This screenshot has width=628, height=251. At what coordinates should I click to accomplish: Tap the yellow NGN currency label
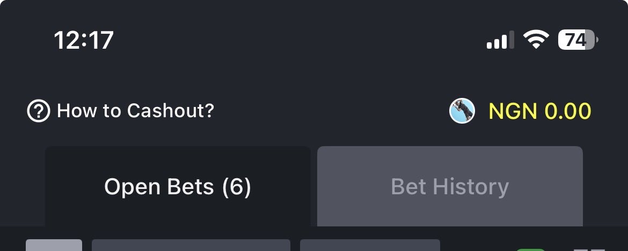coord(513,111)
